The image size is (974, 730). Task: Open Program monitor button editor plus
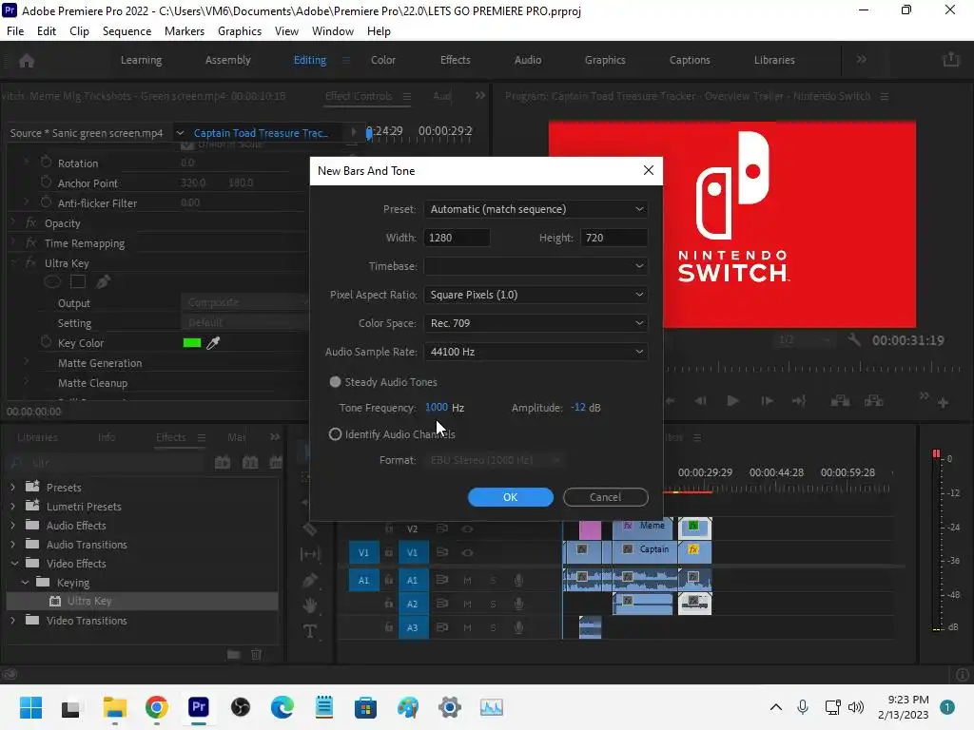pos(943,403)
